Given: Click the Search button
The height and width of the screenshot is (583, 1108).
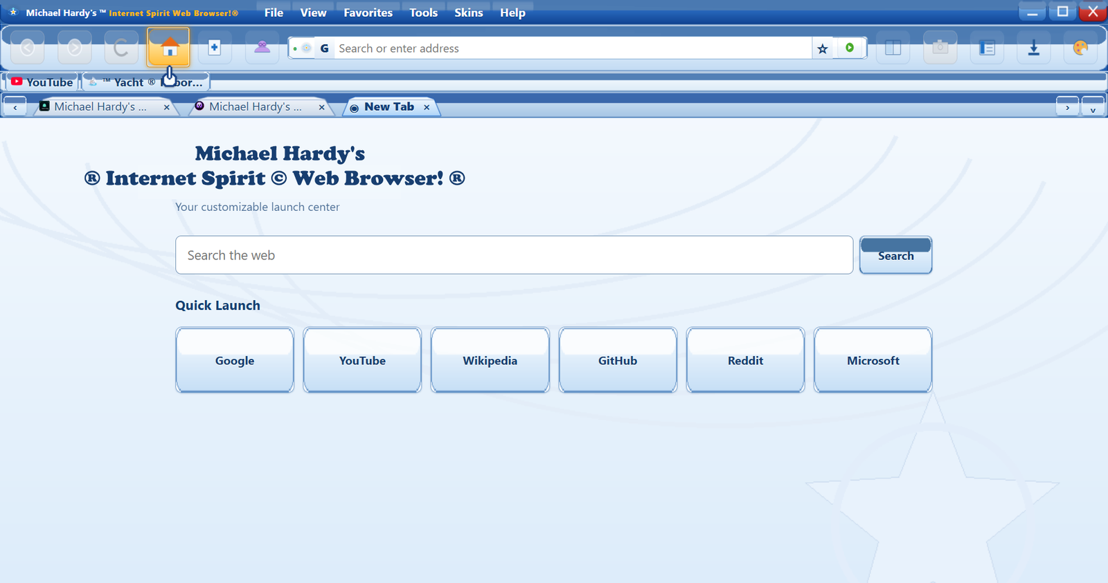Looking at the screenshot, I should pyautogui.click(x=895, y=255).
